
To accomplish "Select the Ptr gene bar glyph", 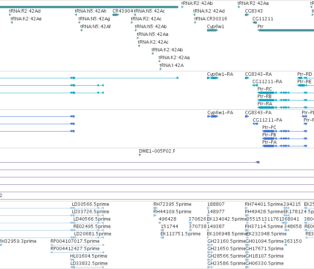I will pos(286,30).
